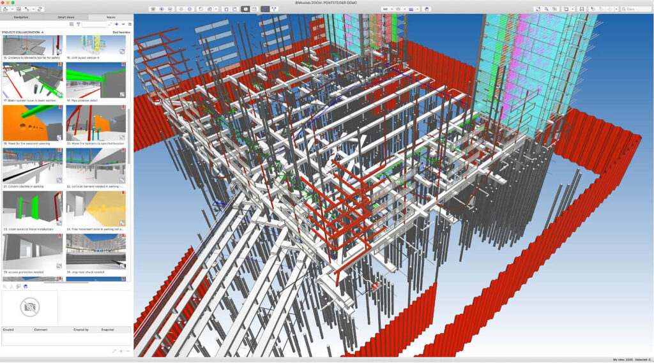Viewport: 654px width, 363px height.
Task: Click the fit-to-view arrows icon in the right toolbar
Action: [x=538, y=9]
